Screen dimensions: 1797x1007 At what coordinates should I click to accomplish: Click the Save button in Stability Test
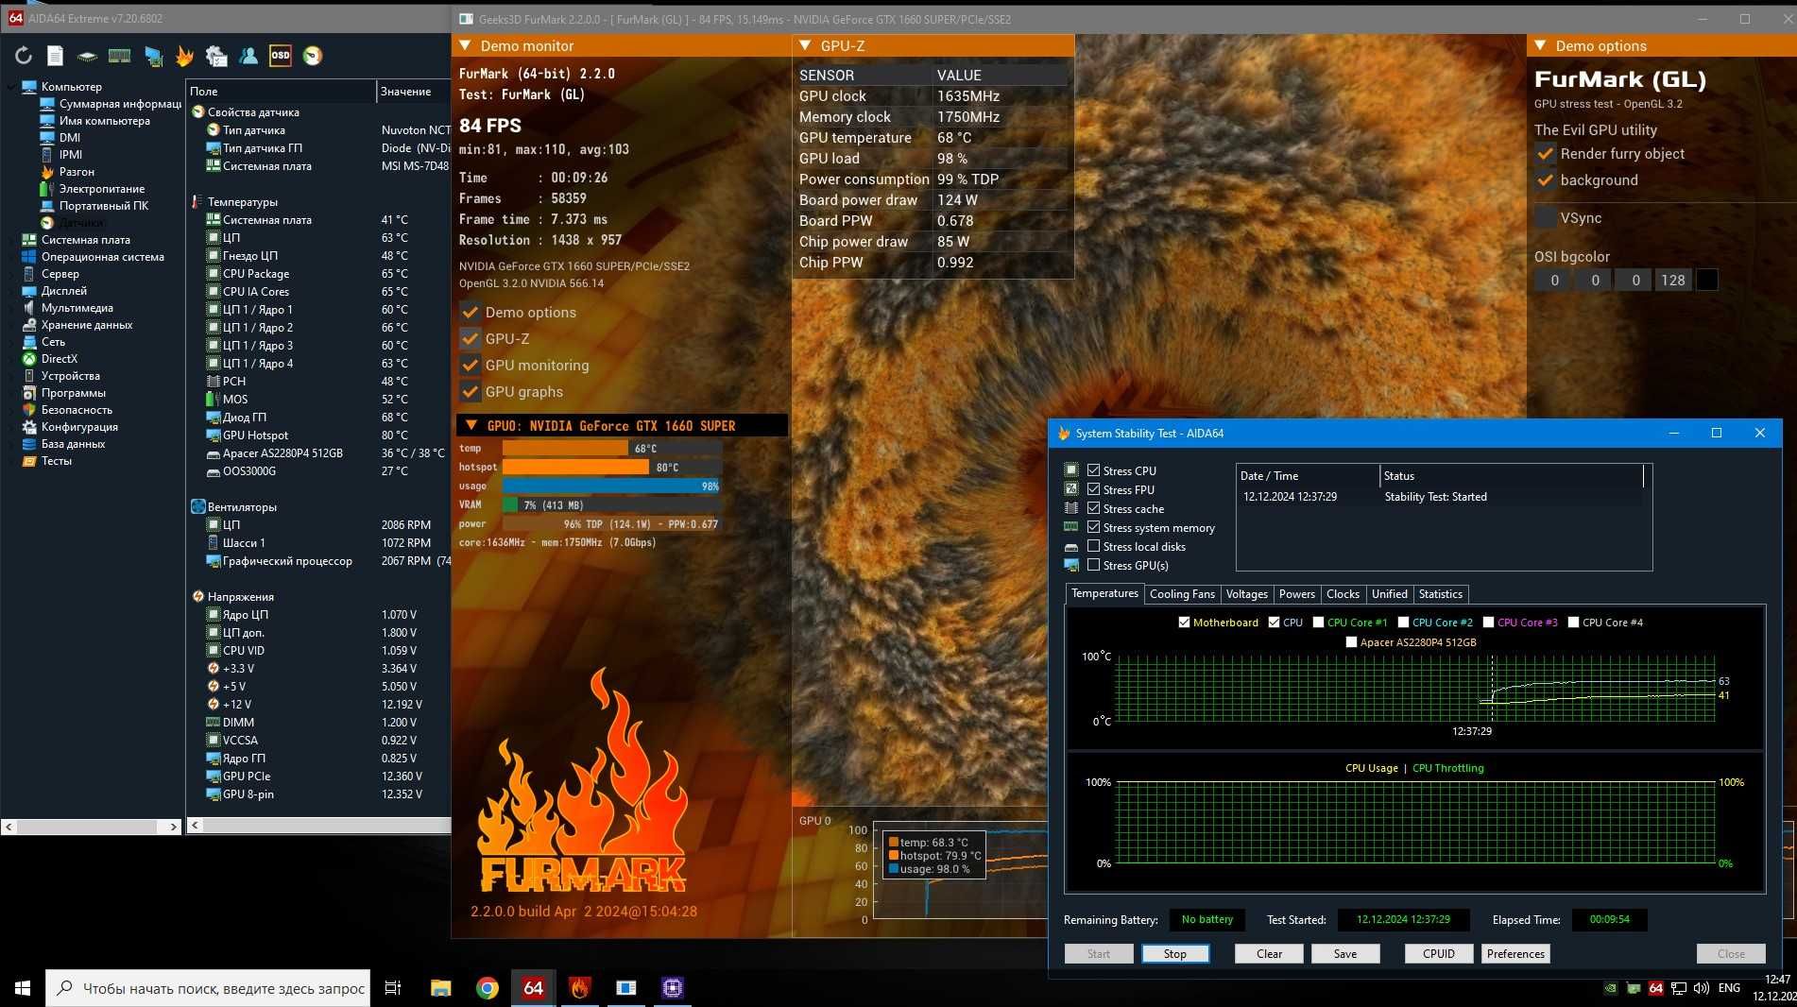[x=1345, y=954]
